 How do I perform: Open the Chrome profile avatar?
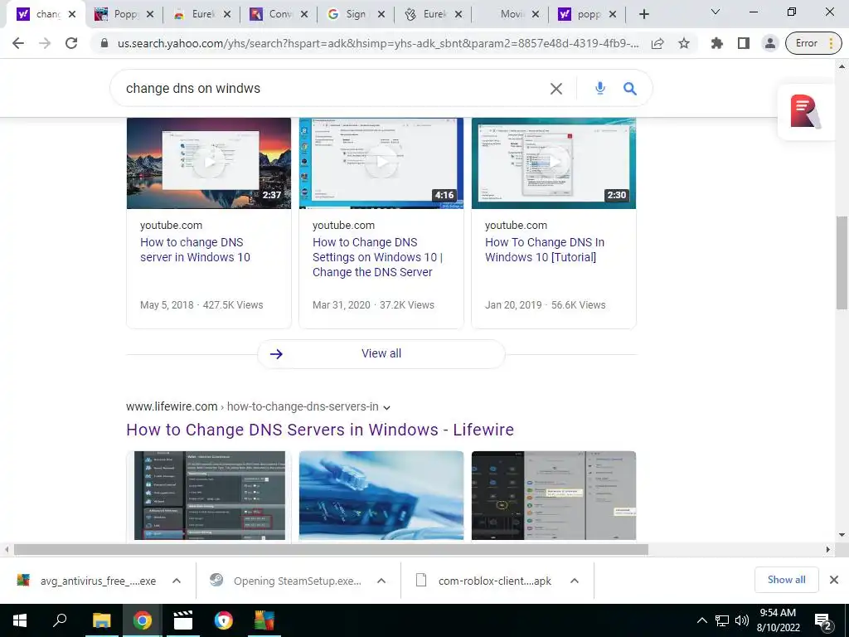770,43
